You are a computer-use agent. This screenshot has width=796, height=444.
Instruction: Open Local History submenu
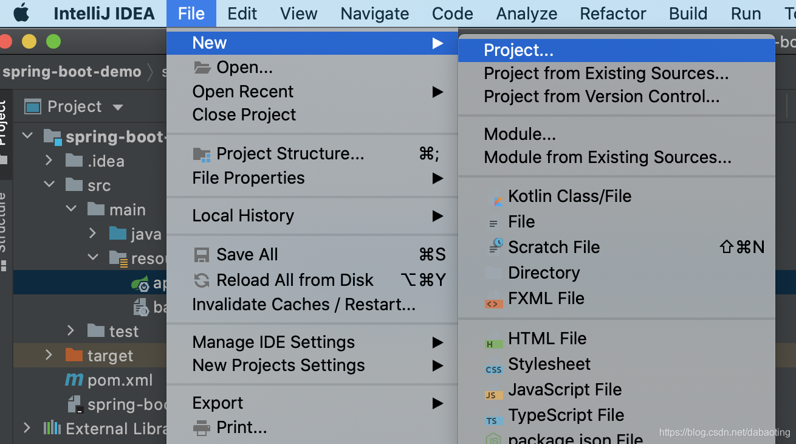(243, 216)
